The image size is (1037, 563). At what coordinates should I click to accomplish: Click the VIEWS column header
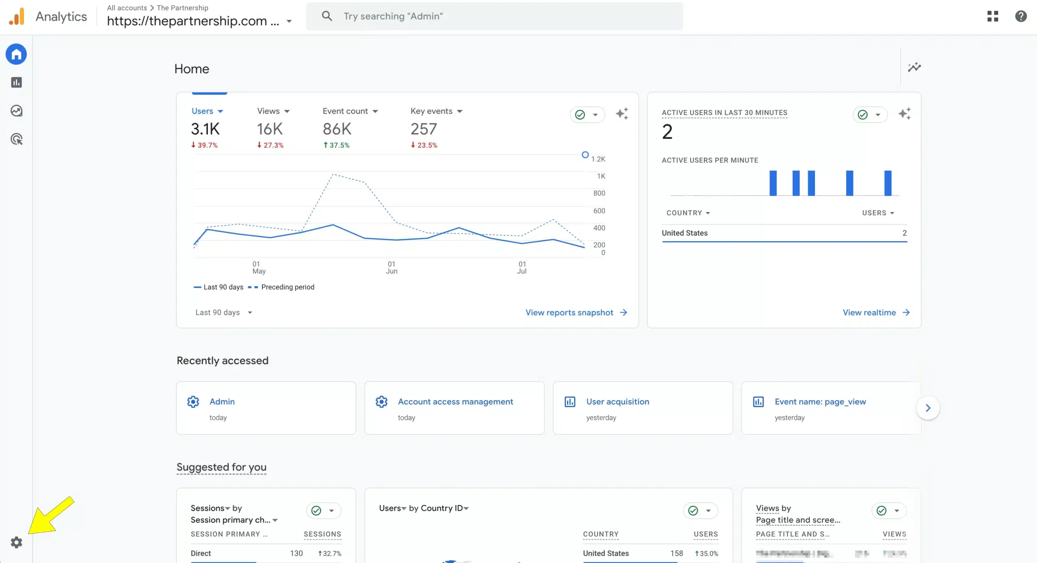pos(894,534)
